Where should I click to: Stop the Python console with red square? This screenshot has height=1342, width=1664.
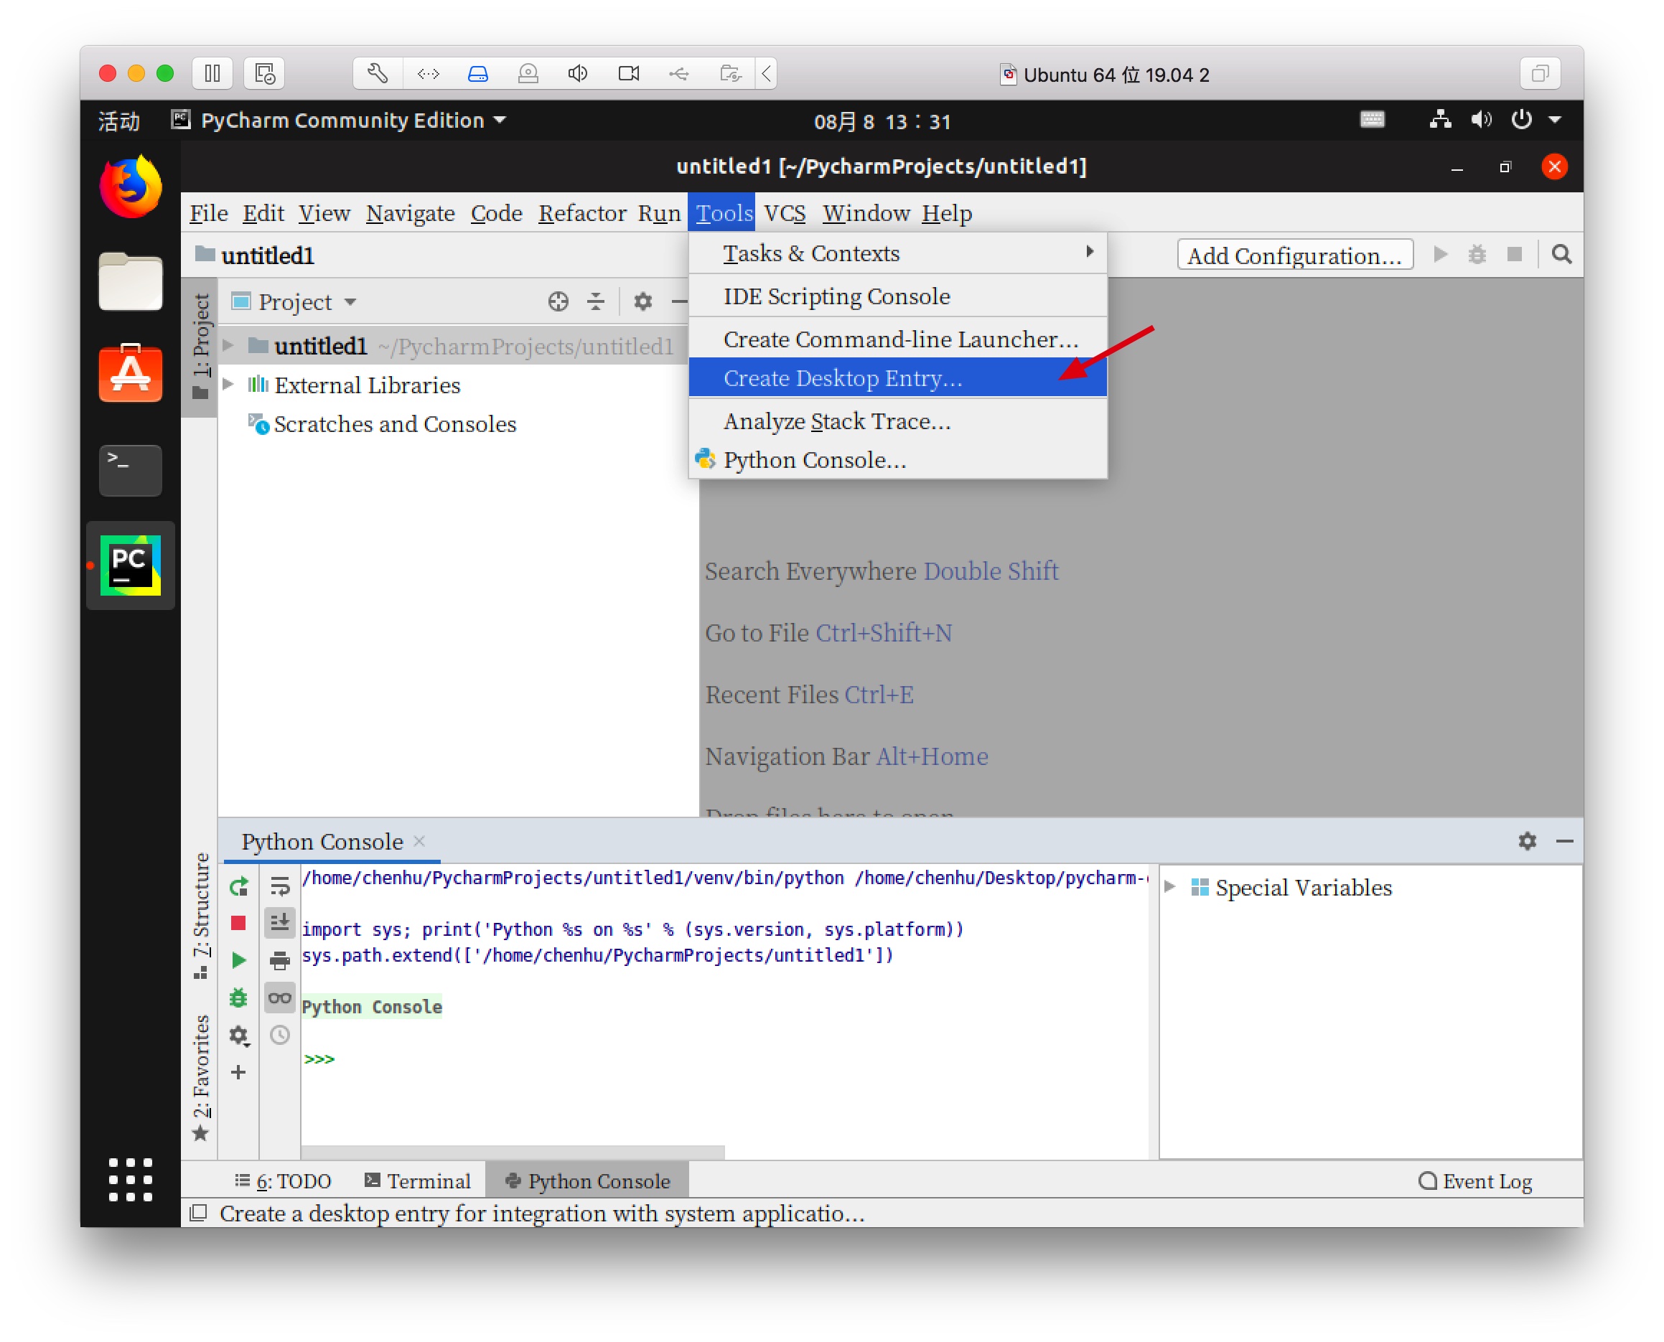coord(238,923)
